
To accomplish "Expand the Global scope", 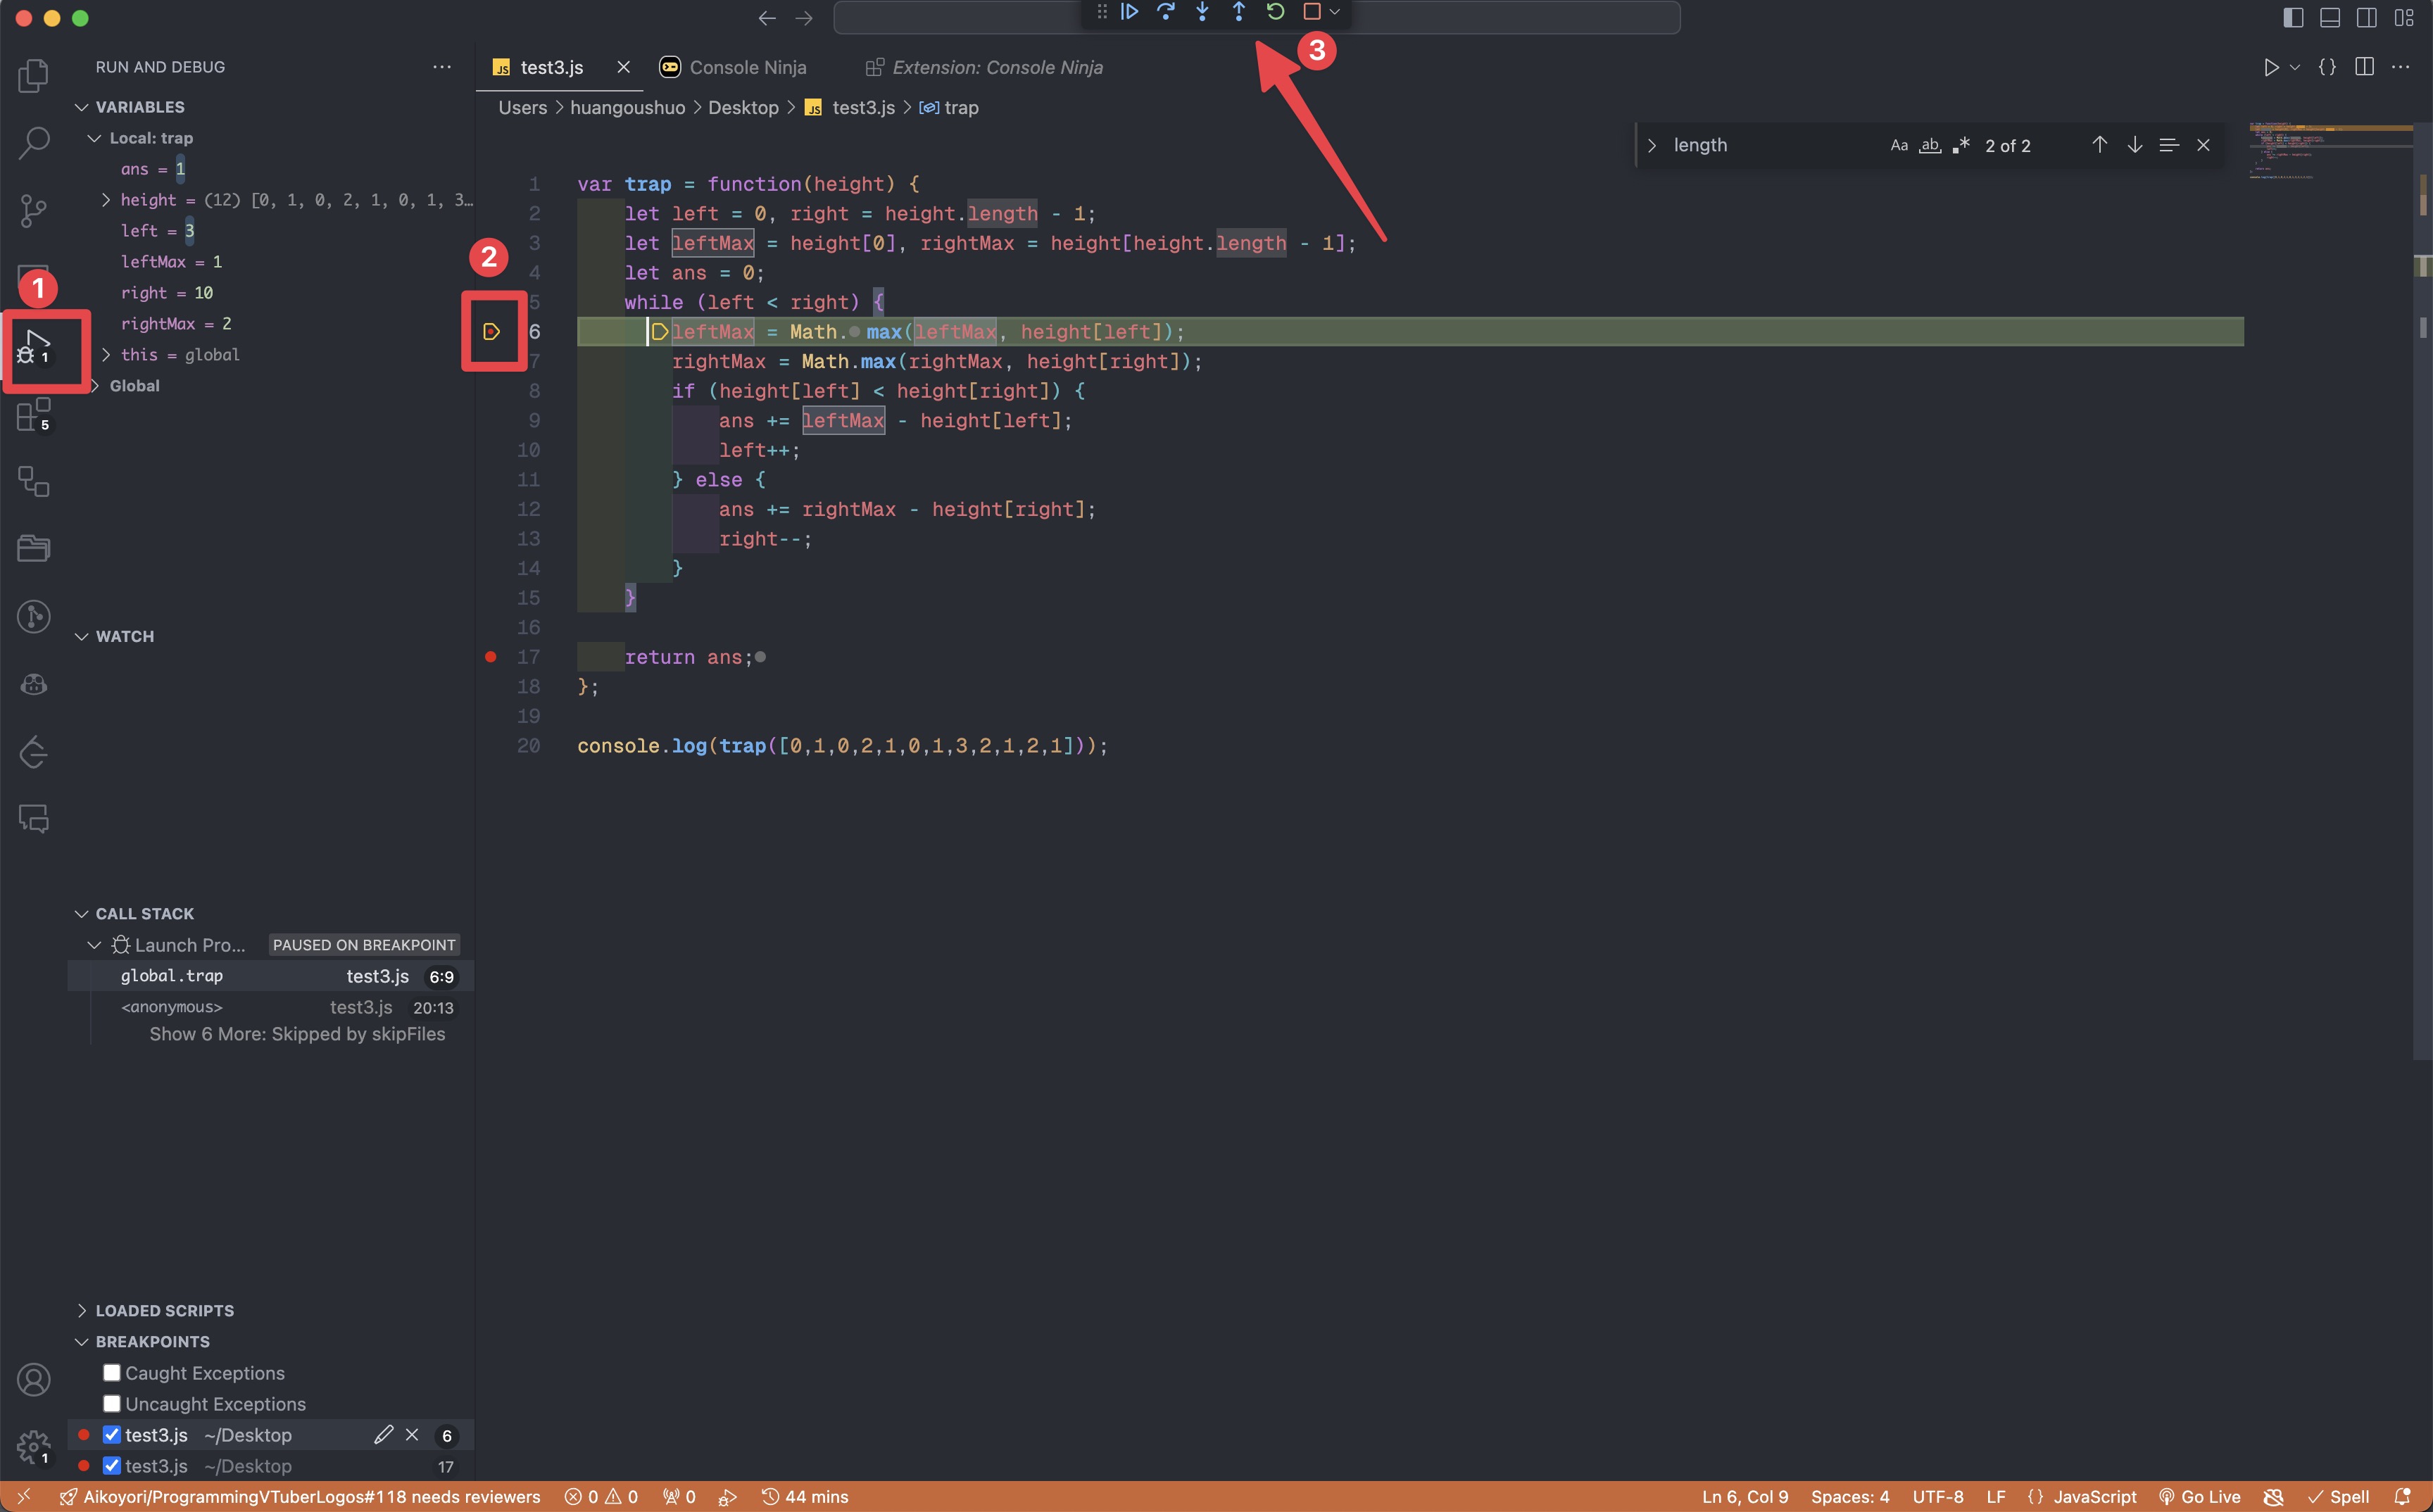I will (x=96, y=386).
